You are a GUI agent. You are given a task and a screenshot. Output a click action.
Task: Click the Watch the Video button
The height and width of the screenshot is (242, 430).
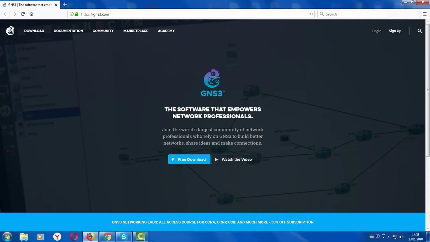click(234, 159)
